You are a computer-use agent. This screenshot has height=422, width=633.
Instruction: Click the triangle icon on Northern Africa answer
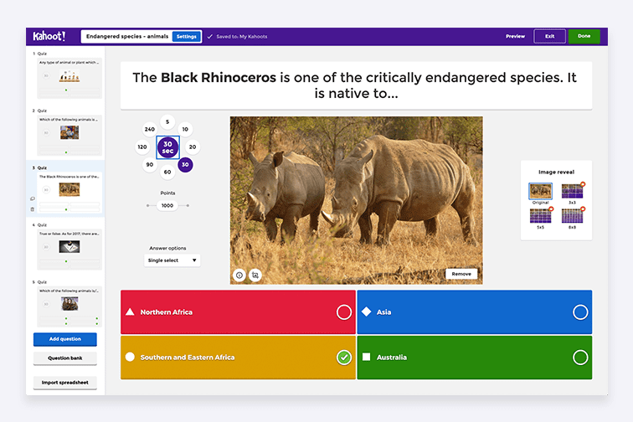(x=130, y=312)
